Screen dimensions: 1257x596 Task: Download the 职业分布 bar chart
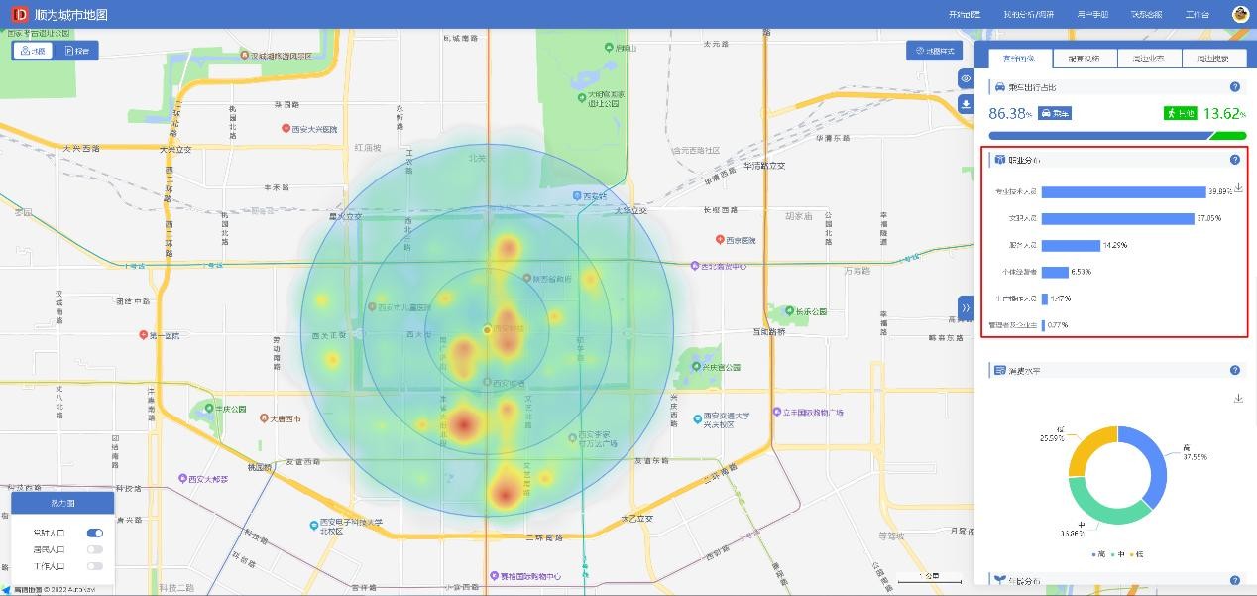pos(1238,188)
